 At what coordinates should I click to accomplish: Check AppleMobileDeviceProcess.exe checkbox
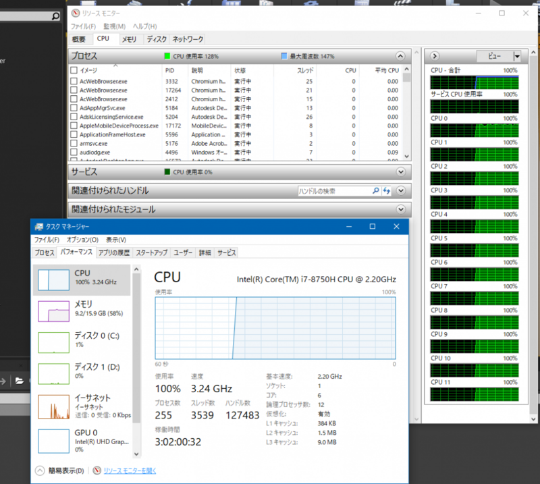pyautogui.click(x=74, y=126)
